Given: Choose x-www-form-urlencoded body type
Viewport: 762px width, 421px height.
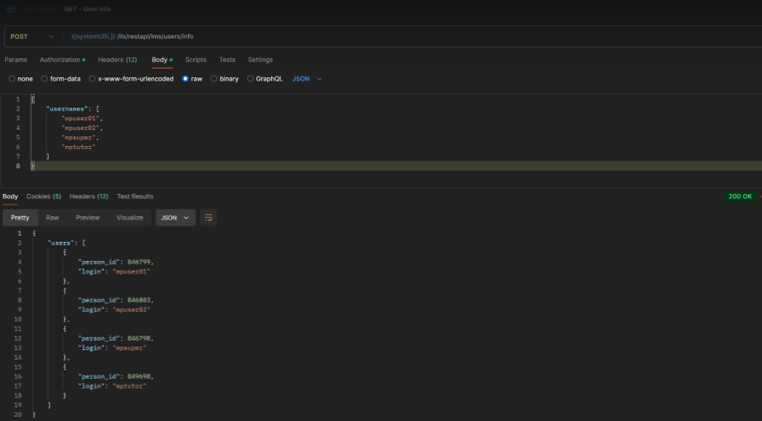Looking at the screenshot, I should coord(92,79).
